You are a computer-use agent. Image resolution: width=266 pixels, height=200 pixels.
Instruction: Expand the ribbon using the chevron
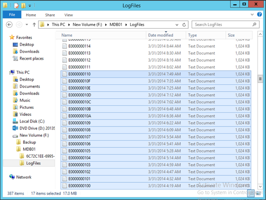[x=253, y=15]
